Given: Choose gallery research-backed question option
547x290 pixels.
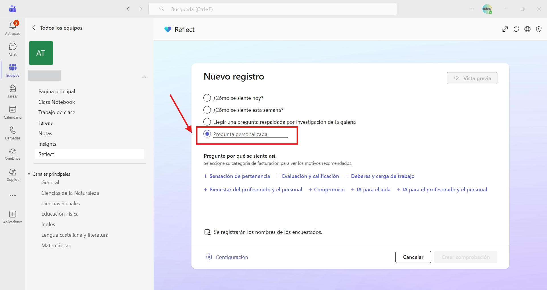Looking at the screenshot, I should coord(207,122).
